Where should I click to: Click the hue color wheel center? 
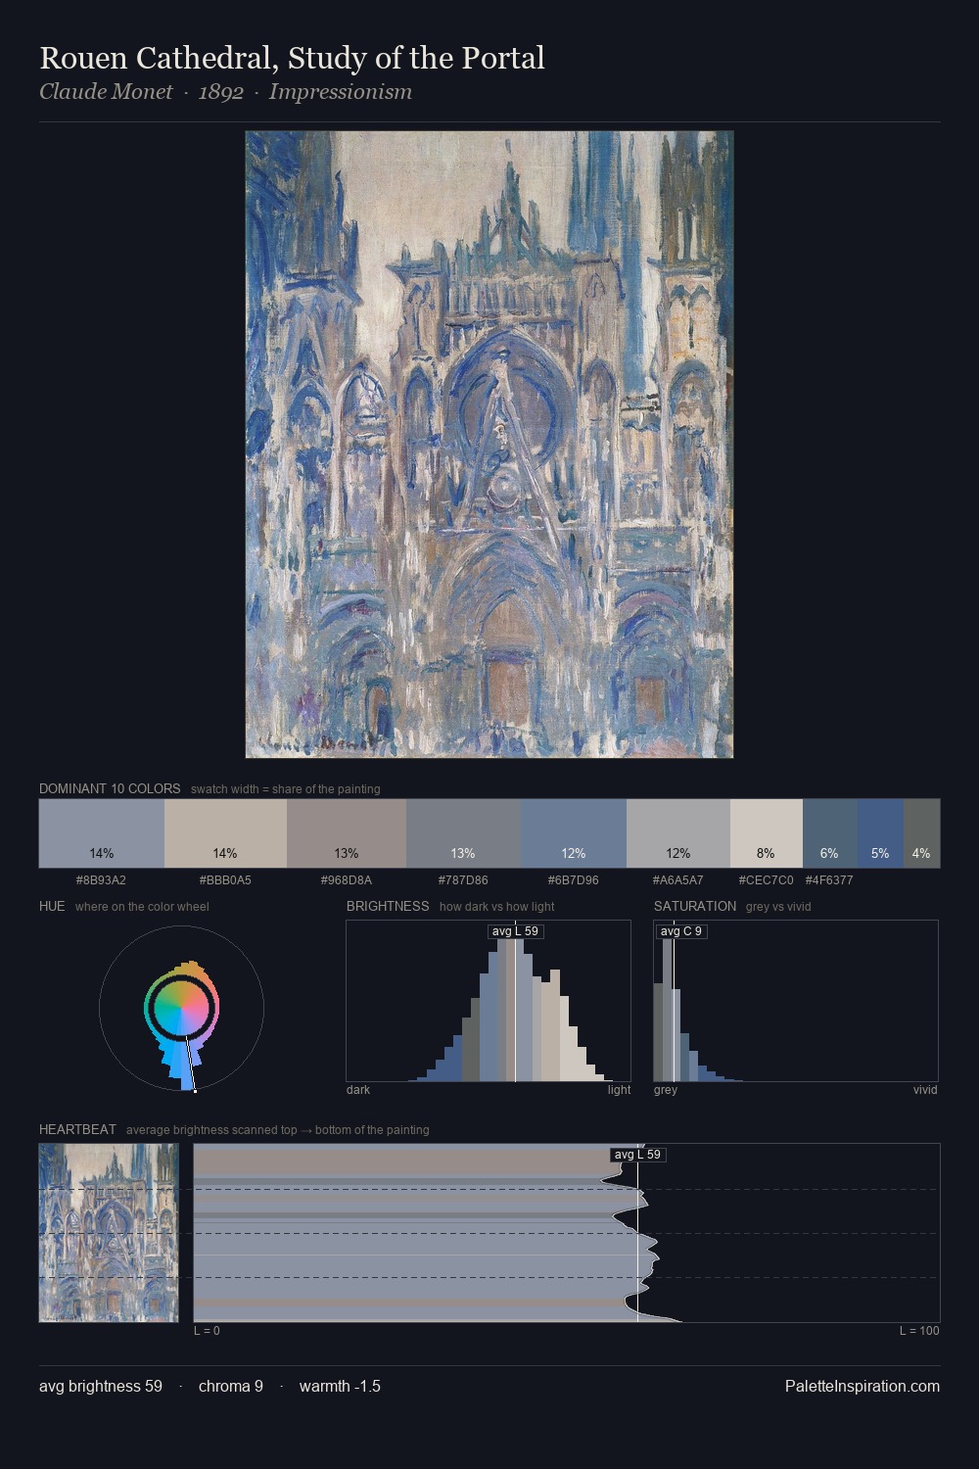tap(181, 1008)
